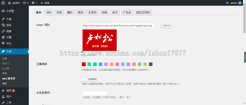This screenshot has height=105, width=246.
Task: Click the custom color preview box
Action: (x=84, y=79)
